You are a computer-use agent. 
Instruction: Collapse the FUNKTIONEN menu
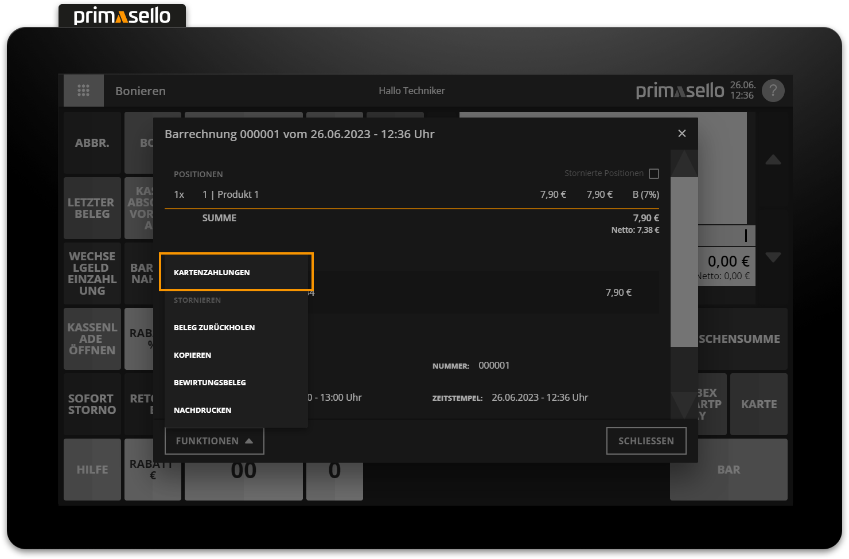tap(214, 441)
